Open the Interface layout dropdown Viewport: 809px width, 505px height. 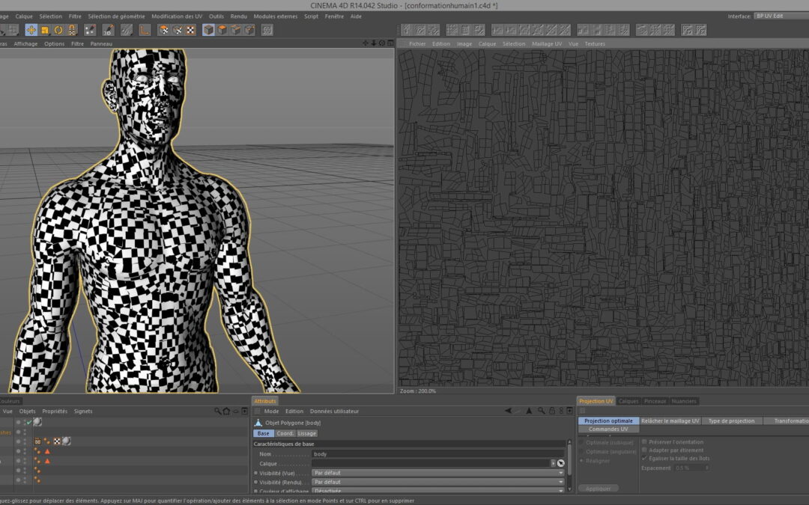(x=781, y=16)
